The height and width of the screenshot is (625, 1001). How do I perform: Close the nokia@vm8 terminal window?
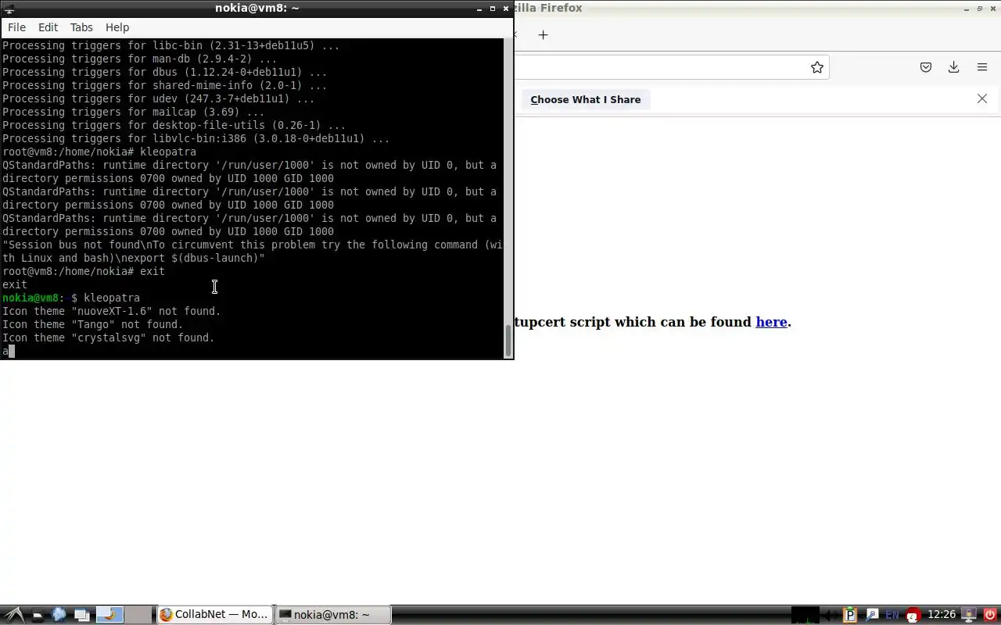(x=506, y=9)
